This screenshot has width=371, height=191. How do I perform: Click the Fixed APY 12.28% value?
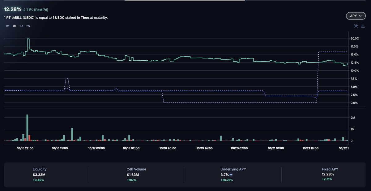(x=328, y=174)
